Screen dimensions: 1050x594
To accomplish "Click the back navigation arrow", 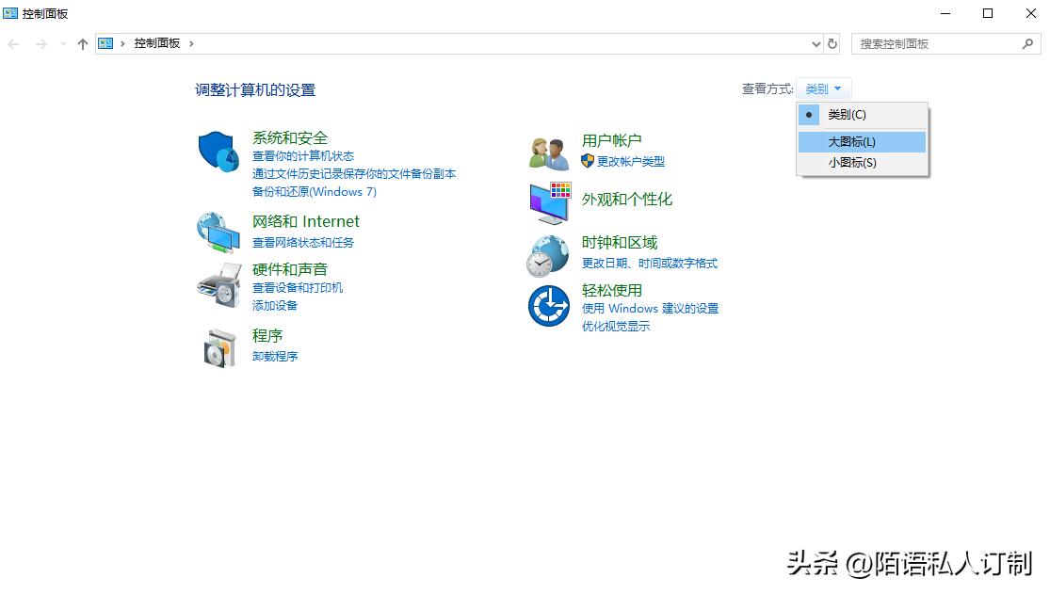I will tap(13, 43).
